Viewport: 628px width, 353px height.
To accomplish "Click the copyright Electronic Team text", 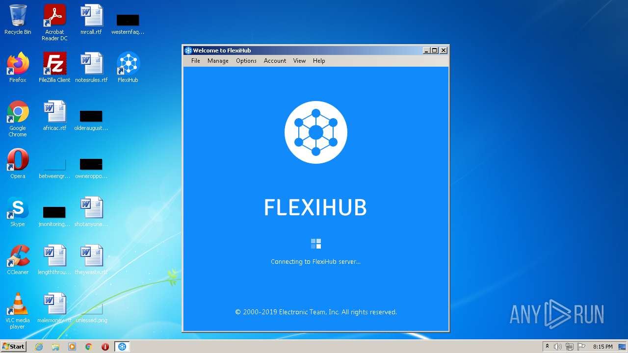I will coord(316,312).
